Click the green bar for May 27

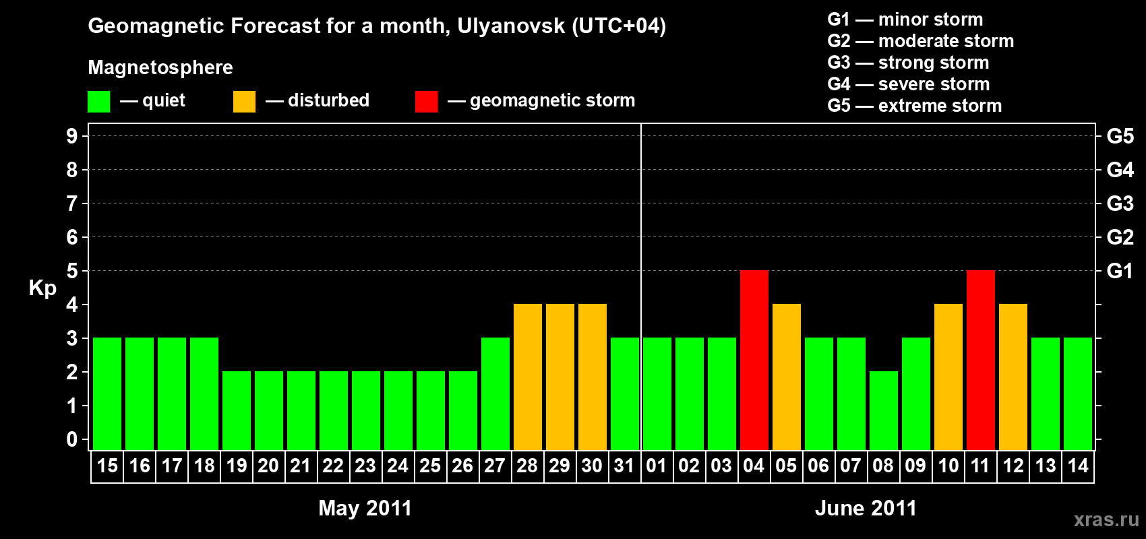[495, 394]
